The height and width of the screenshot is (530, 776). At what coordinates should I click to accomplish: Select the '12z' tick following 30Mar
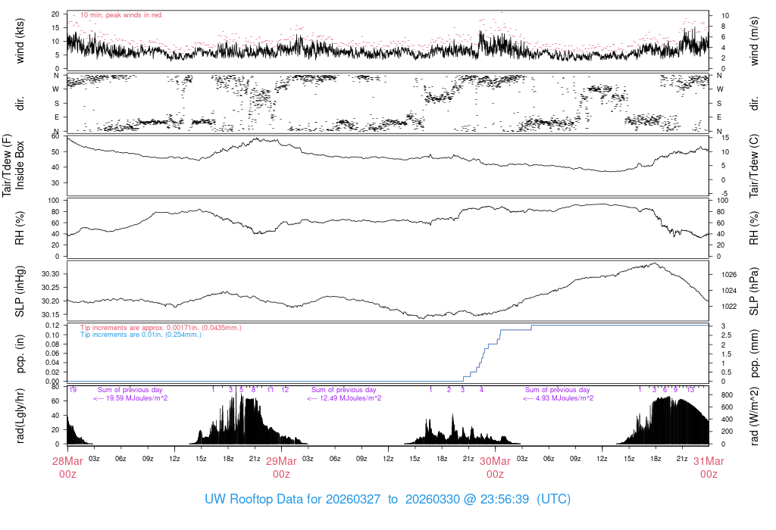click(x=602, y=459)
